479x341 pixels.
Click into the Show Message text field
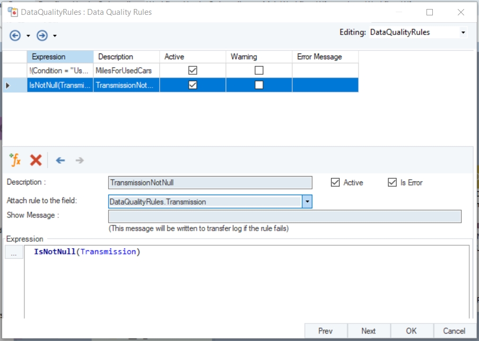click(x=284, y=216)
